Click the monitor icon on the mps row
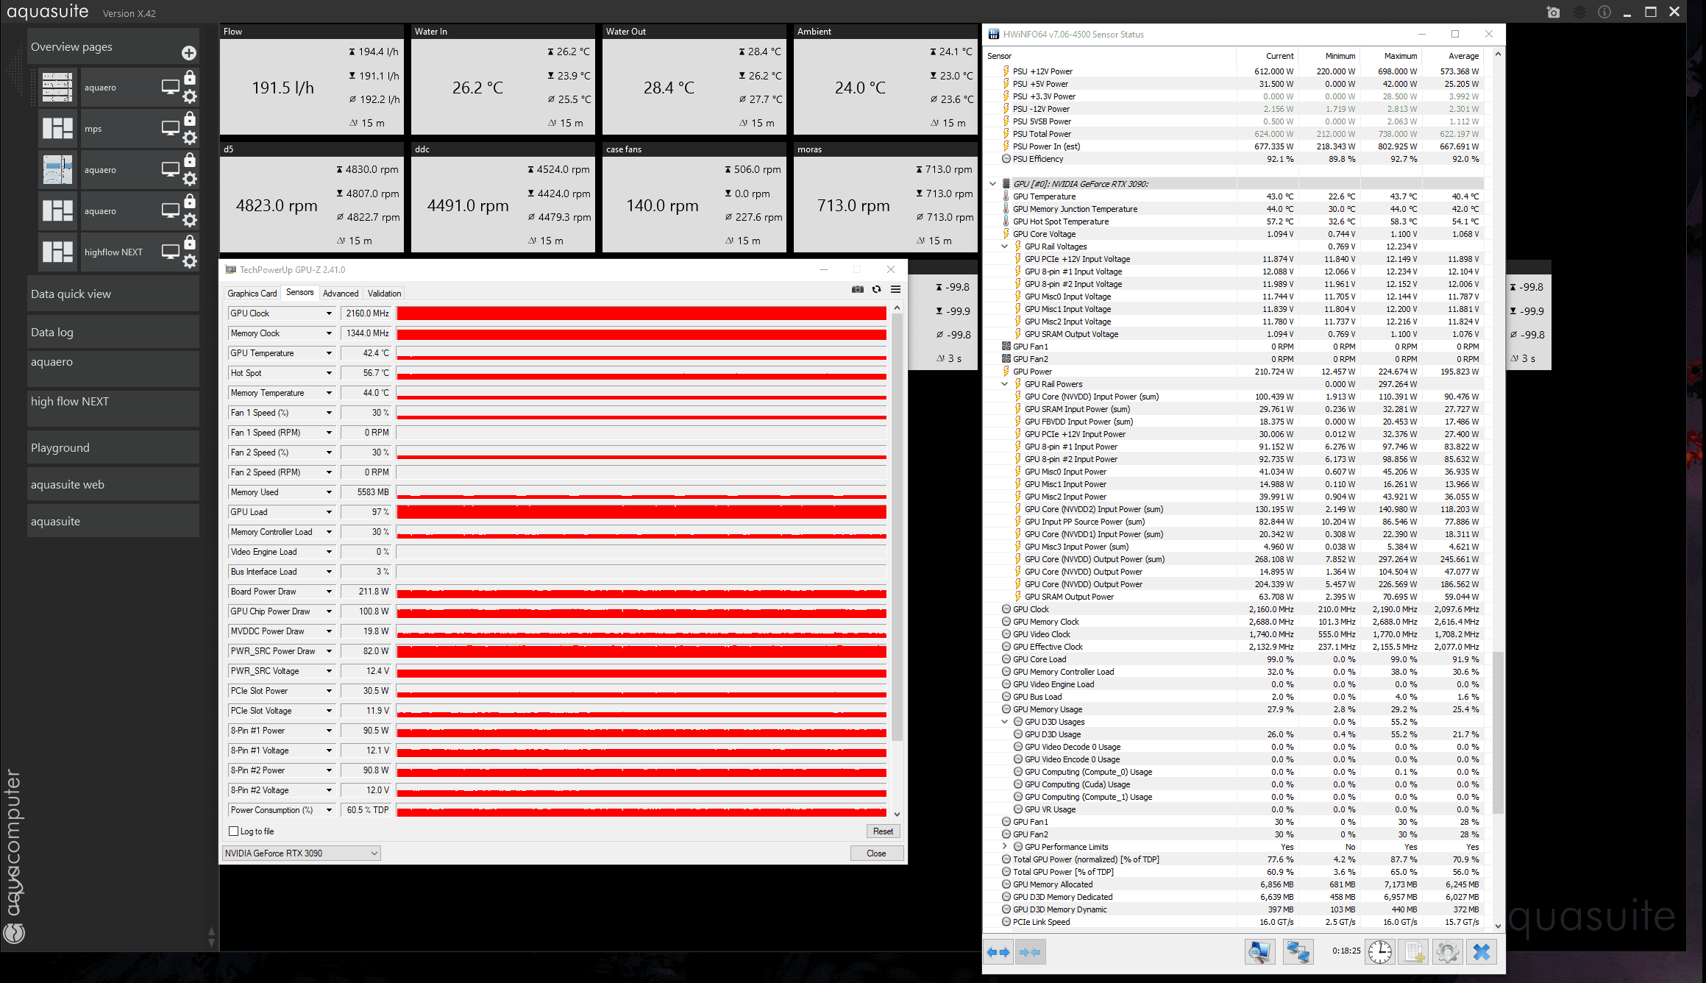The width and height of the screenshot is (1706, 983). click(x=170, y=128)
